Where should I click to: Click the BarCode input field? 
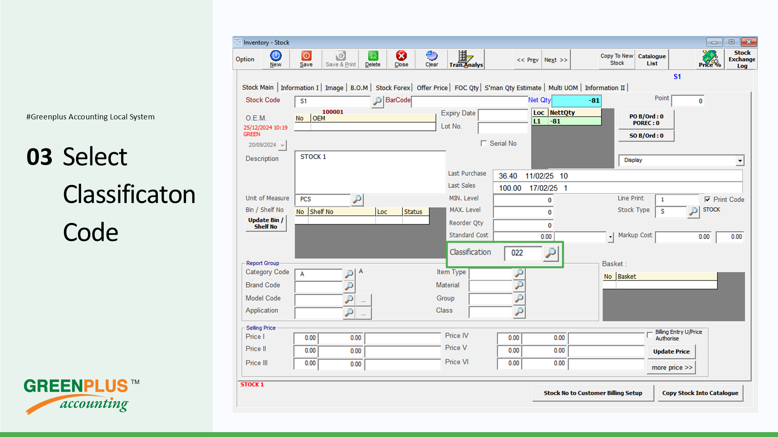coord(469,101)
